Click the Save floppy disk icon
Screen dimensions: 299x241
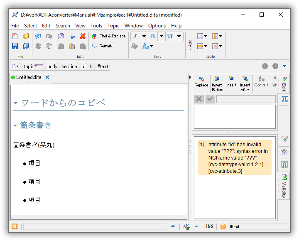point(15,46)
